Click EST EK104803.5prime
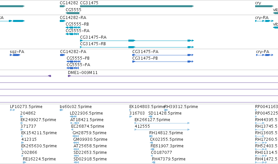The height and width of the screenshot is (164, 278). (130, 110)
